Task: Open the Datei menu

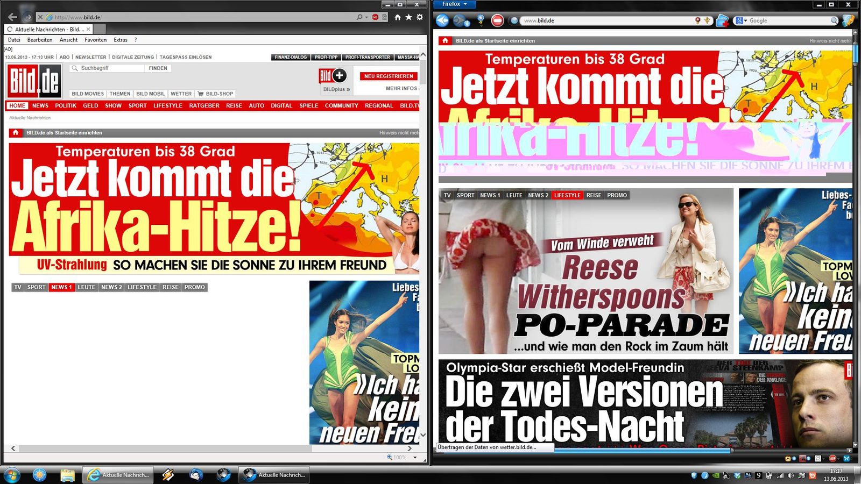Action: pos(14,40)
